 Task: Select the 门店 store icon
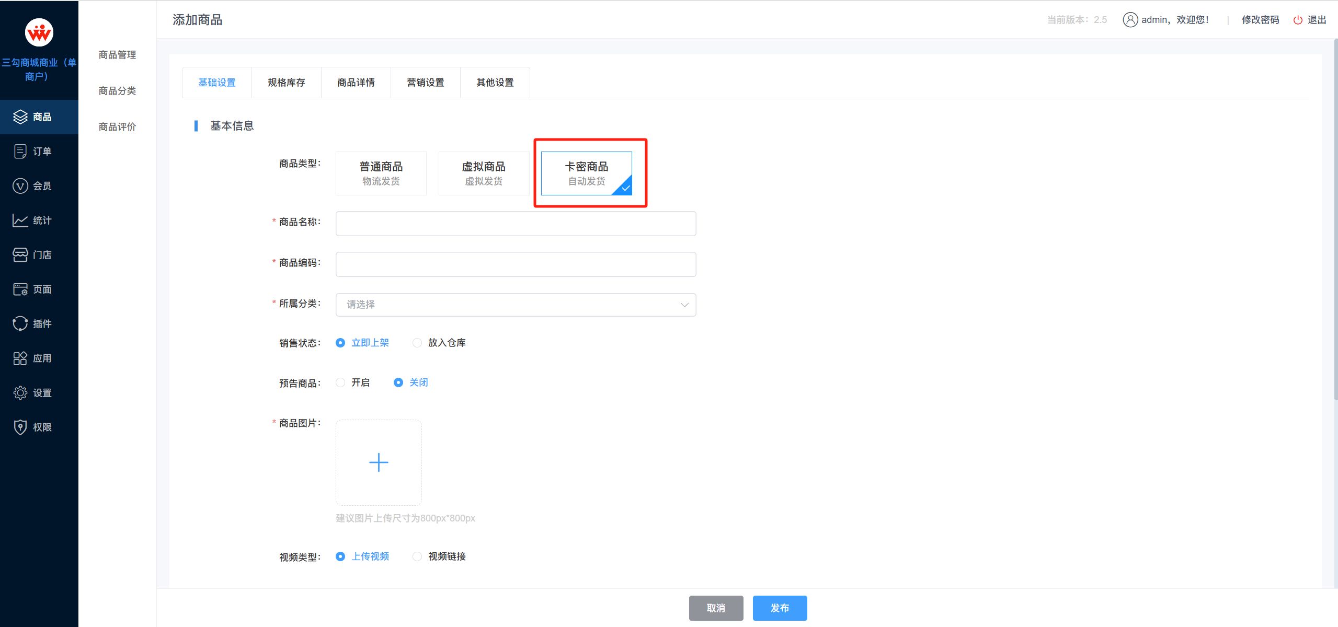point(20,255)
